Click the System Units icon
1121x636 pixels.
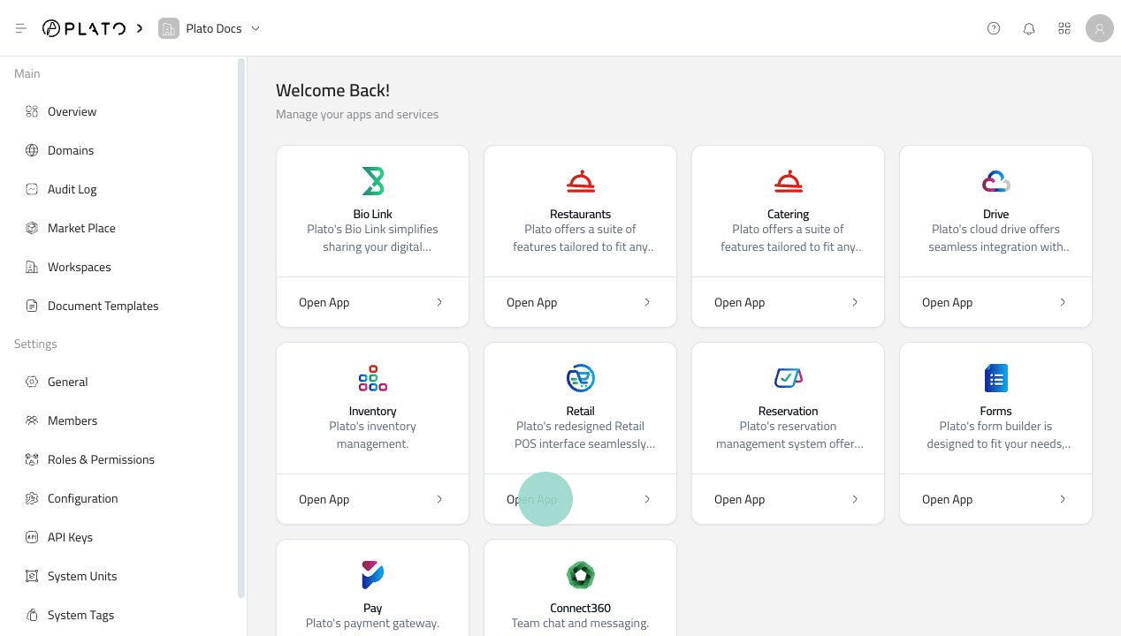point(32,576)
